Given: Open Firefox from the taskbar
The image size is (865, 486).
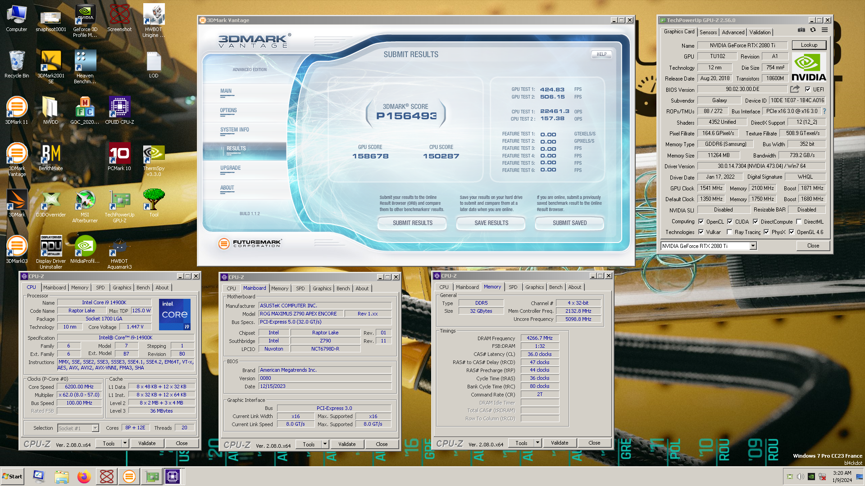Looking at the screenshot, I should point(84,477).
